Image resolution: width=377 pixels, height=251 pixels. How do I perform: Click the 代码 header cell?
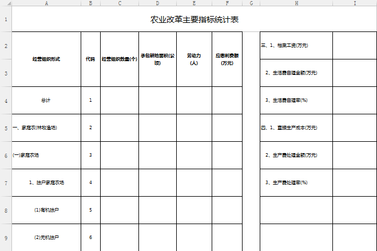[90, 59]
